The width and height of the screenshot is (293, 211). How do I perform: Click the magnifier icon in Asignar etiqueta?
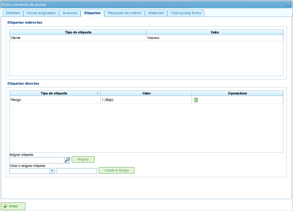point(67,160)
